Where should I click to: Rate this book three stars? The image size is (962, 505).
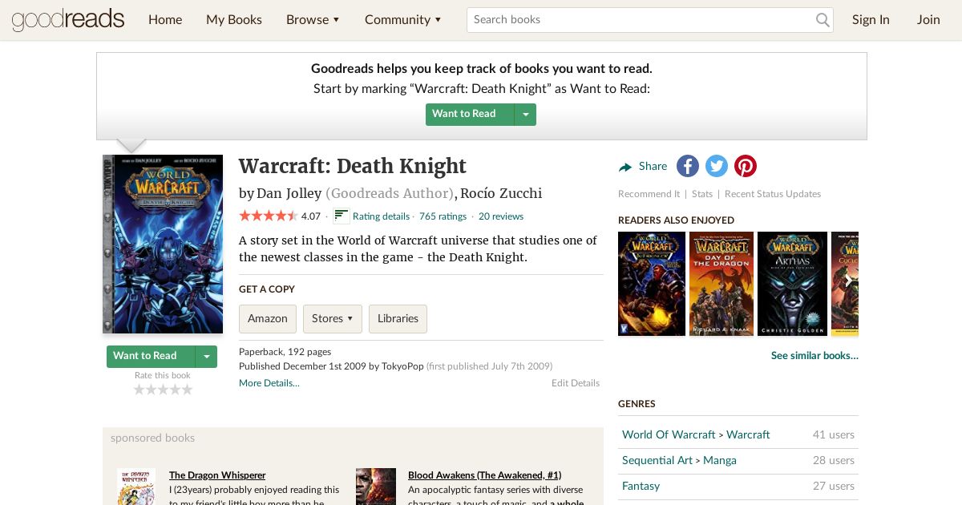click(163, 390)
